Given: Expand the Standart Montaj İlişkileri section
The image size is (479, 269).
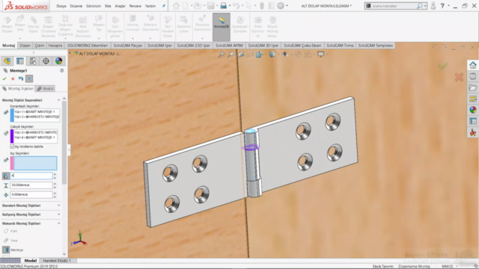Looking at the screenshot, I should tap(58, 205).
